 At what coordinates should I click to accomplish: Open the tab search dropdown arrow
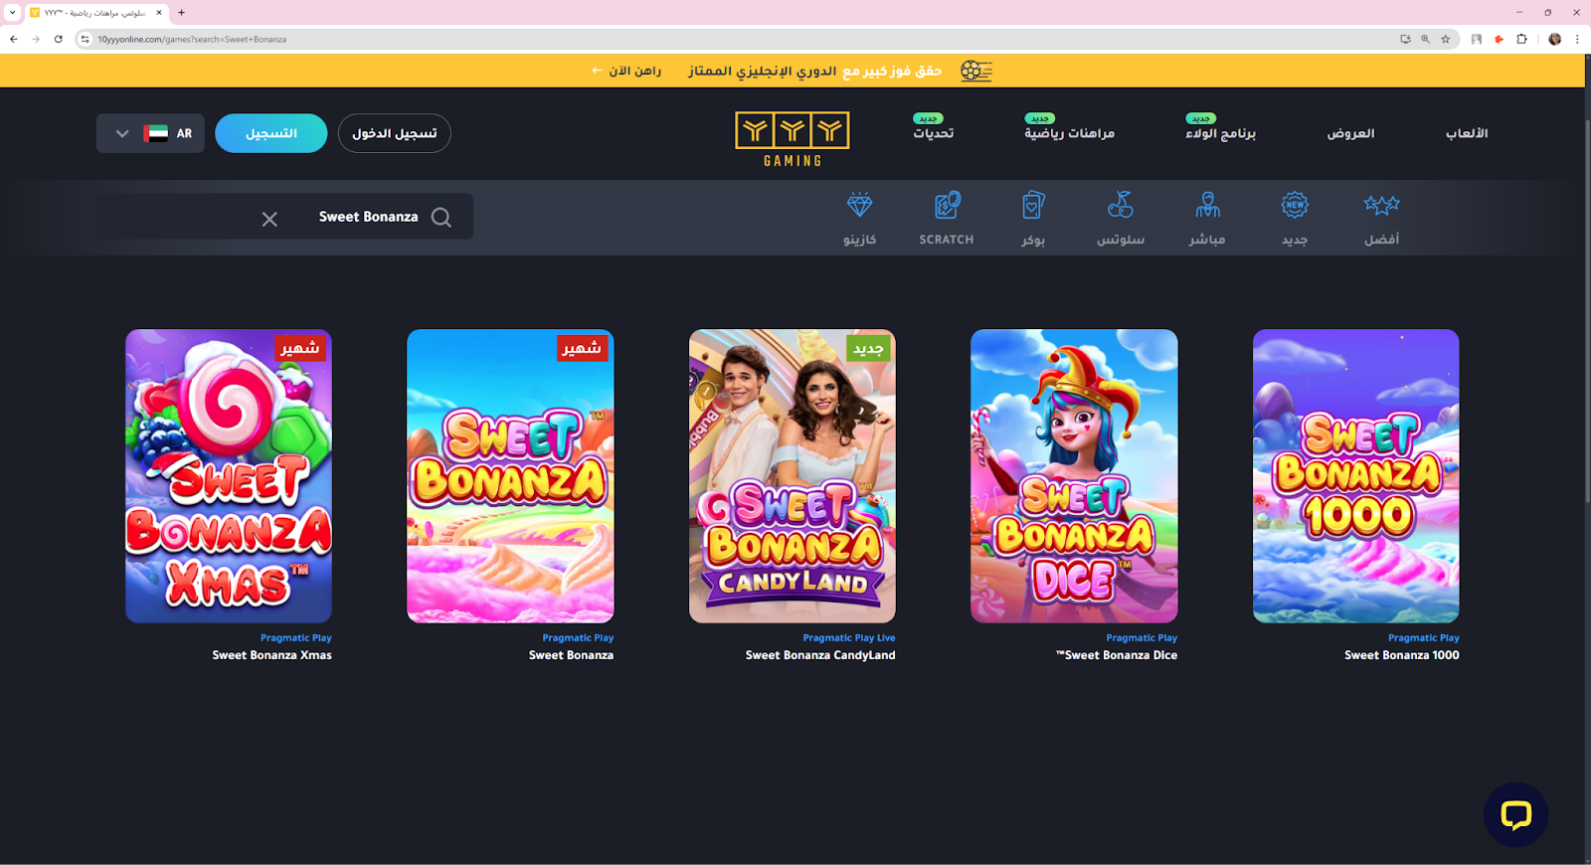[x=12, y=13]
